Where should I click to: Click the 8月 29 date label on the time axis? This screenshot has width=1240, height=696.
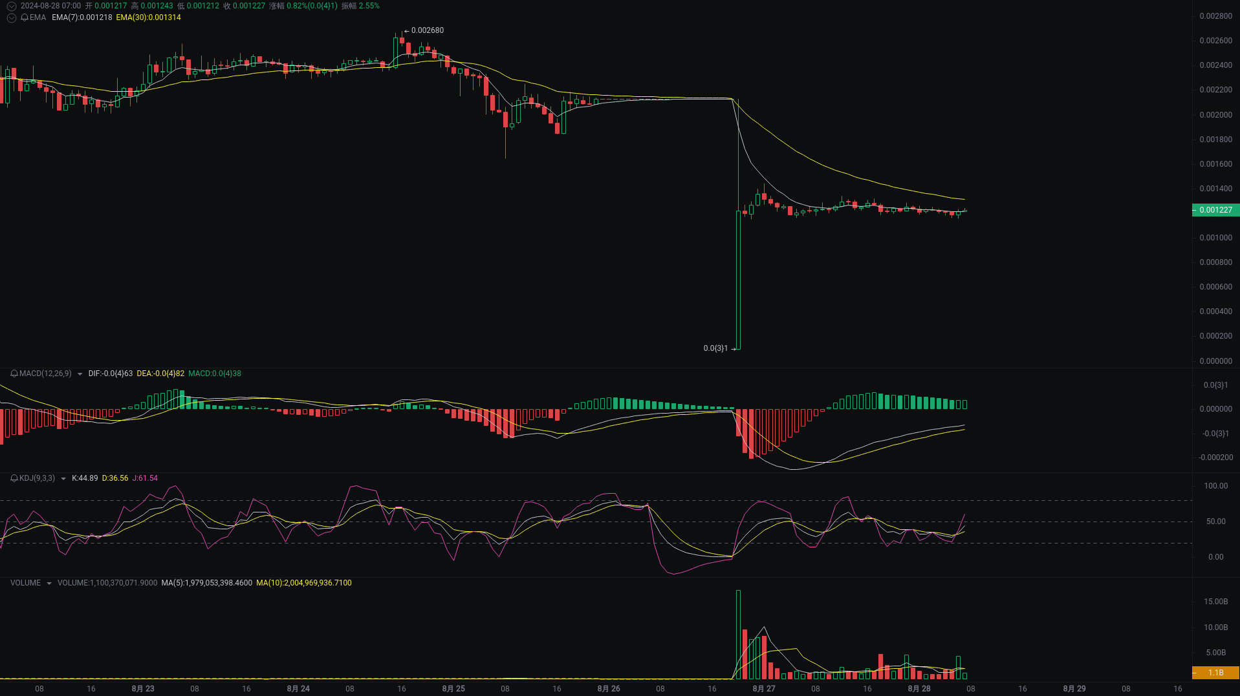[1074, 689]
